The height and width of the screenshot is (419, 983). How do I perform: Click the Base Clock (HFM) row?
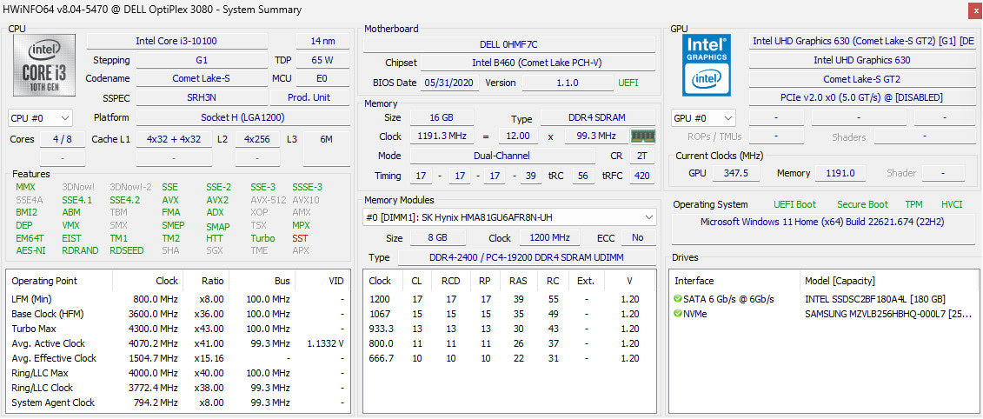[x=178, y=314]
